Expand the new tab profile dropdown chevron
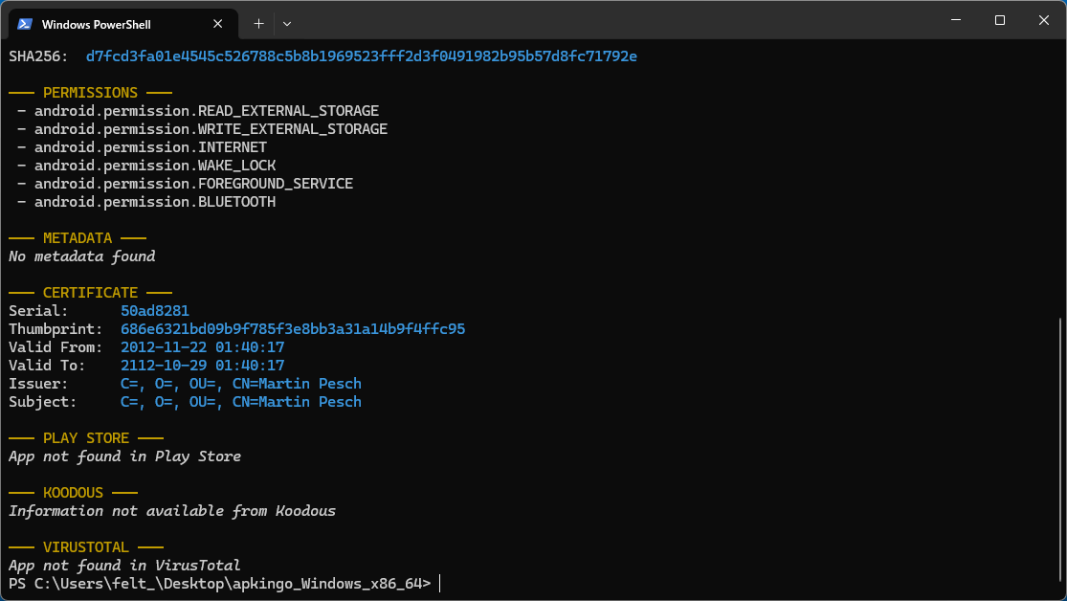The image size is (1067, 601). point(287,24)
